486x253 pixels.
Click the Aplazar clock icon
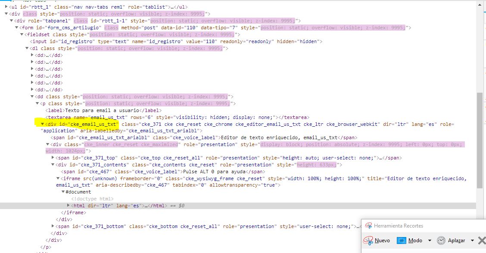[441, 241]
